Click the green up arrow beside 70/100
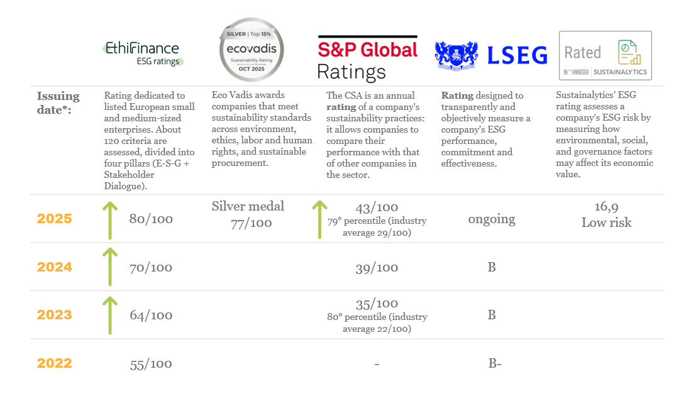 coord(110,267)
